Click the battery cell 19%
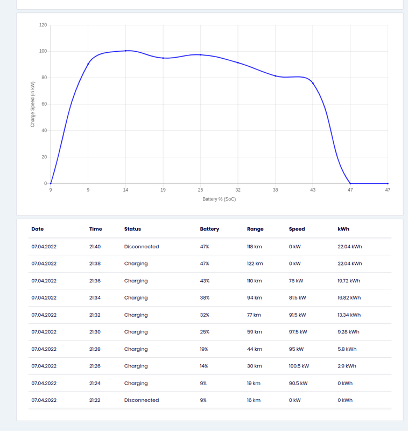Screen dimensions: 408x431 204,349
